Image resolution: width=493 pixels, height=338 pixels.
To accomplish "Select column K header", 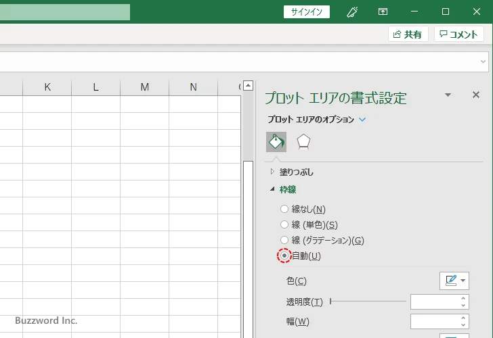I will [x=47, y=87].
